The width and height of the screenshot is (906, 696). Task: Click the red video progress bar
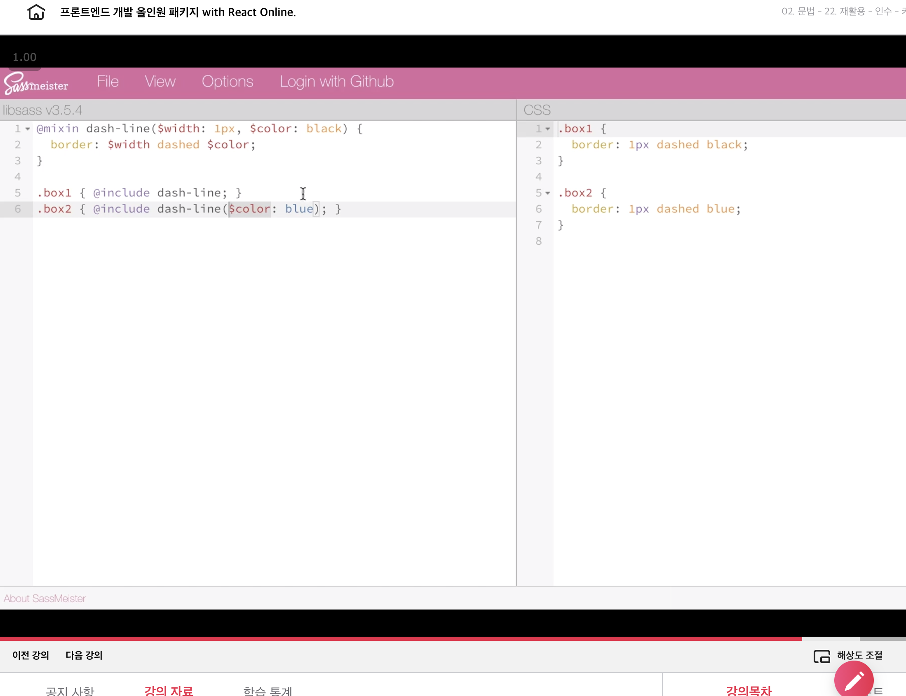[400, 639]
